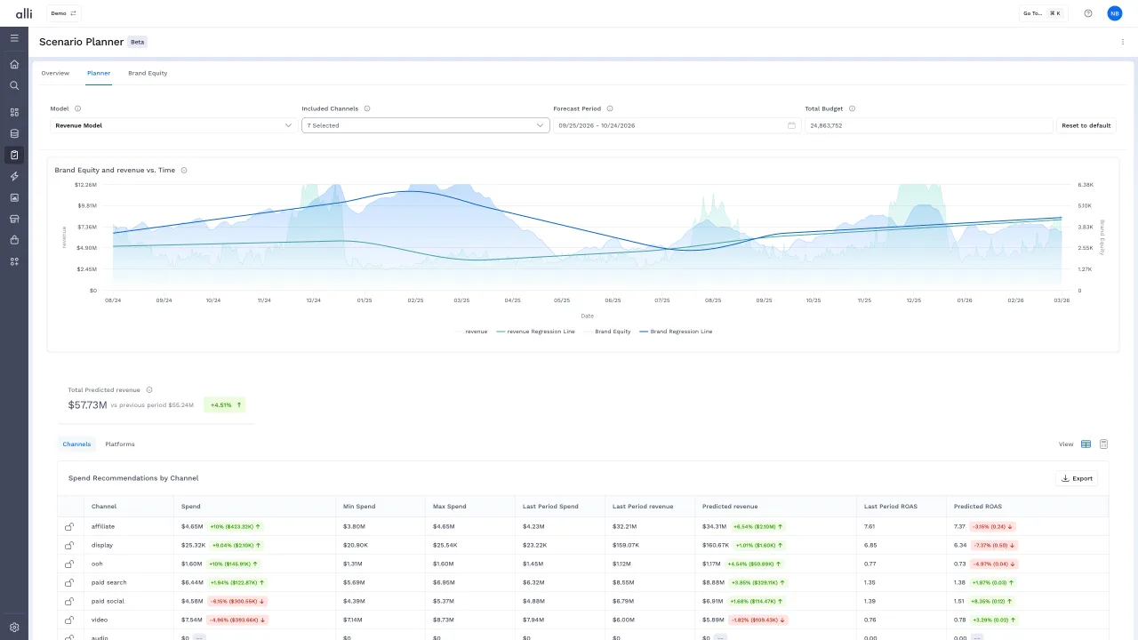Switch the Demo client selector
The image size is (1138, 640).
pyautogui.click(x=64, y=13)
